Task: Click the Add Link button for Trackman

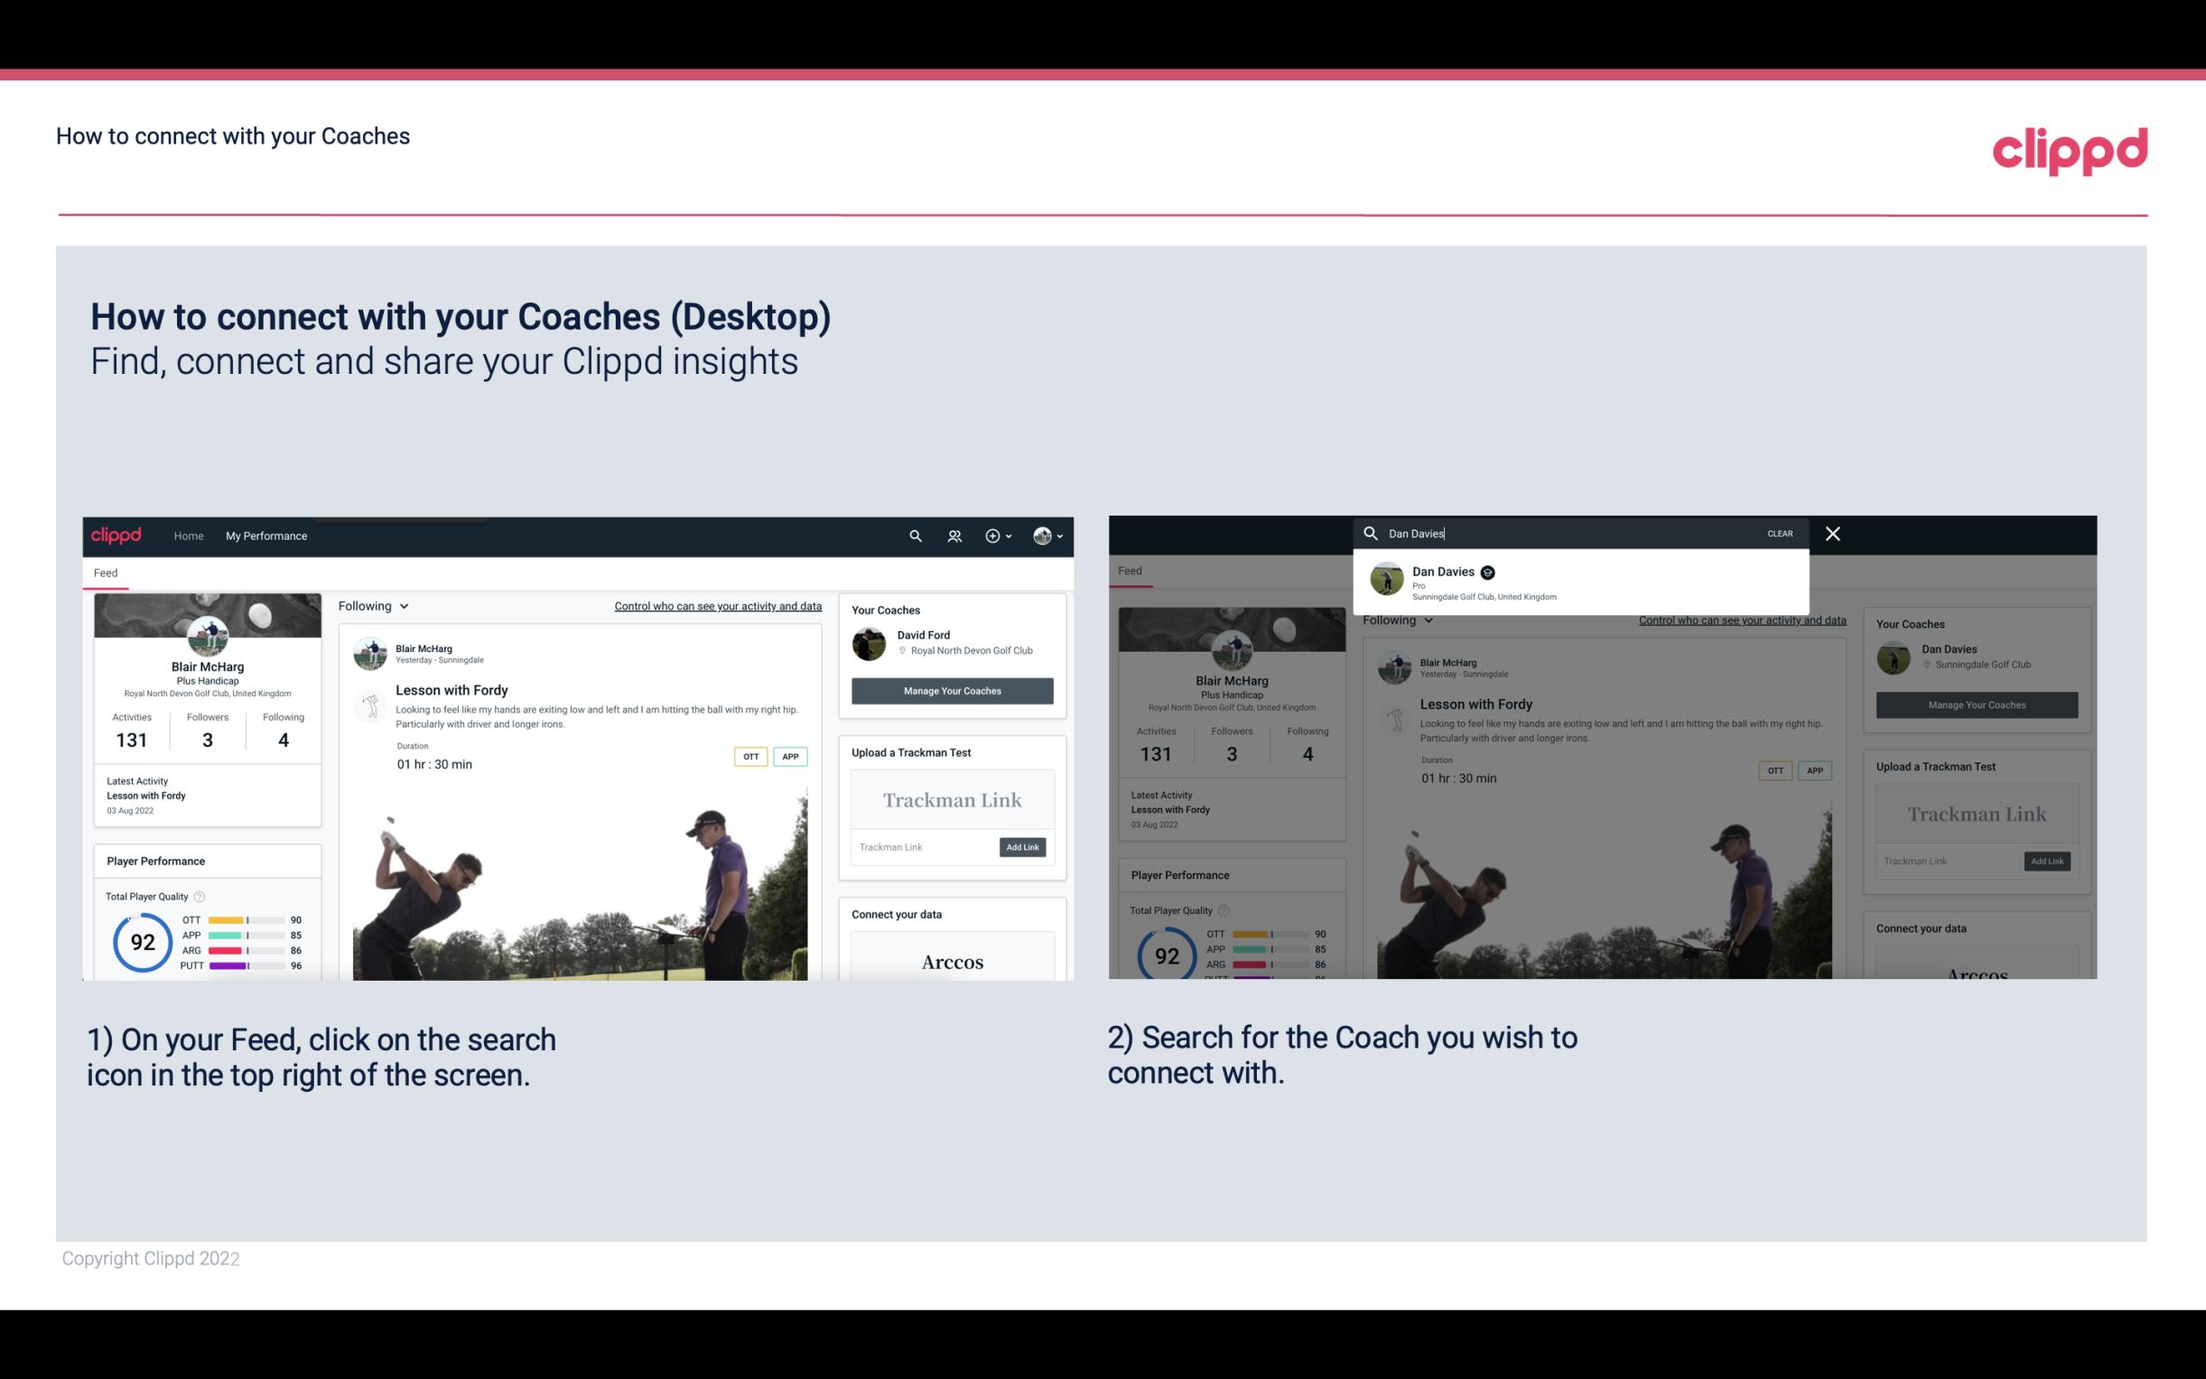Action: 1023,845
